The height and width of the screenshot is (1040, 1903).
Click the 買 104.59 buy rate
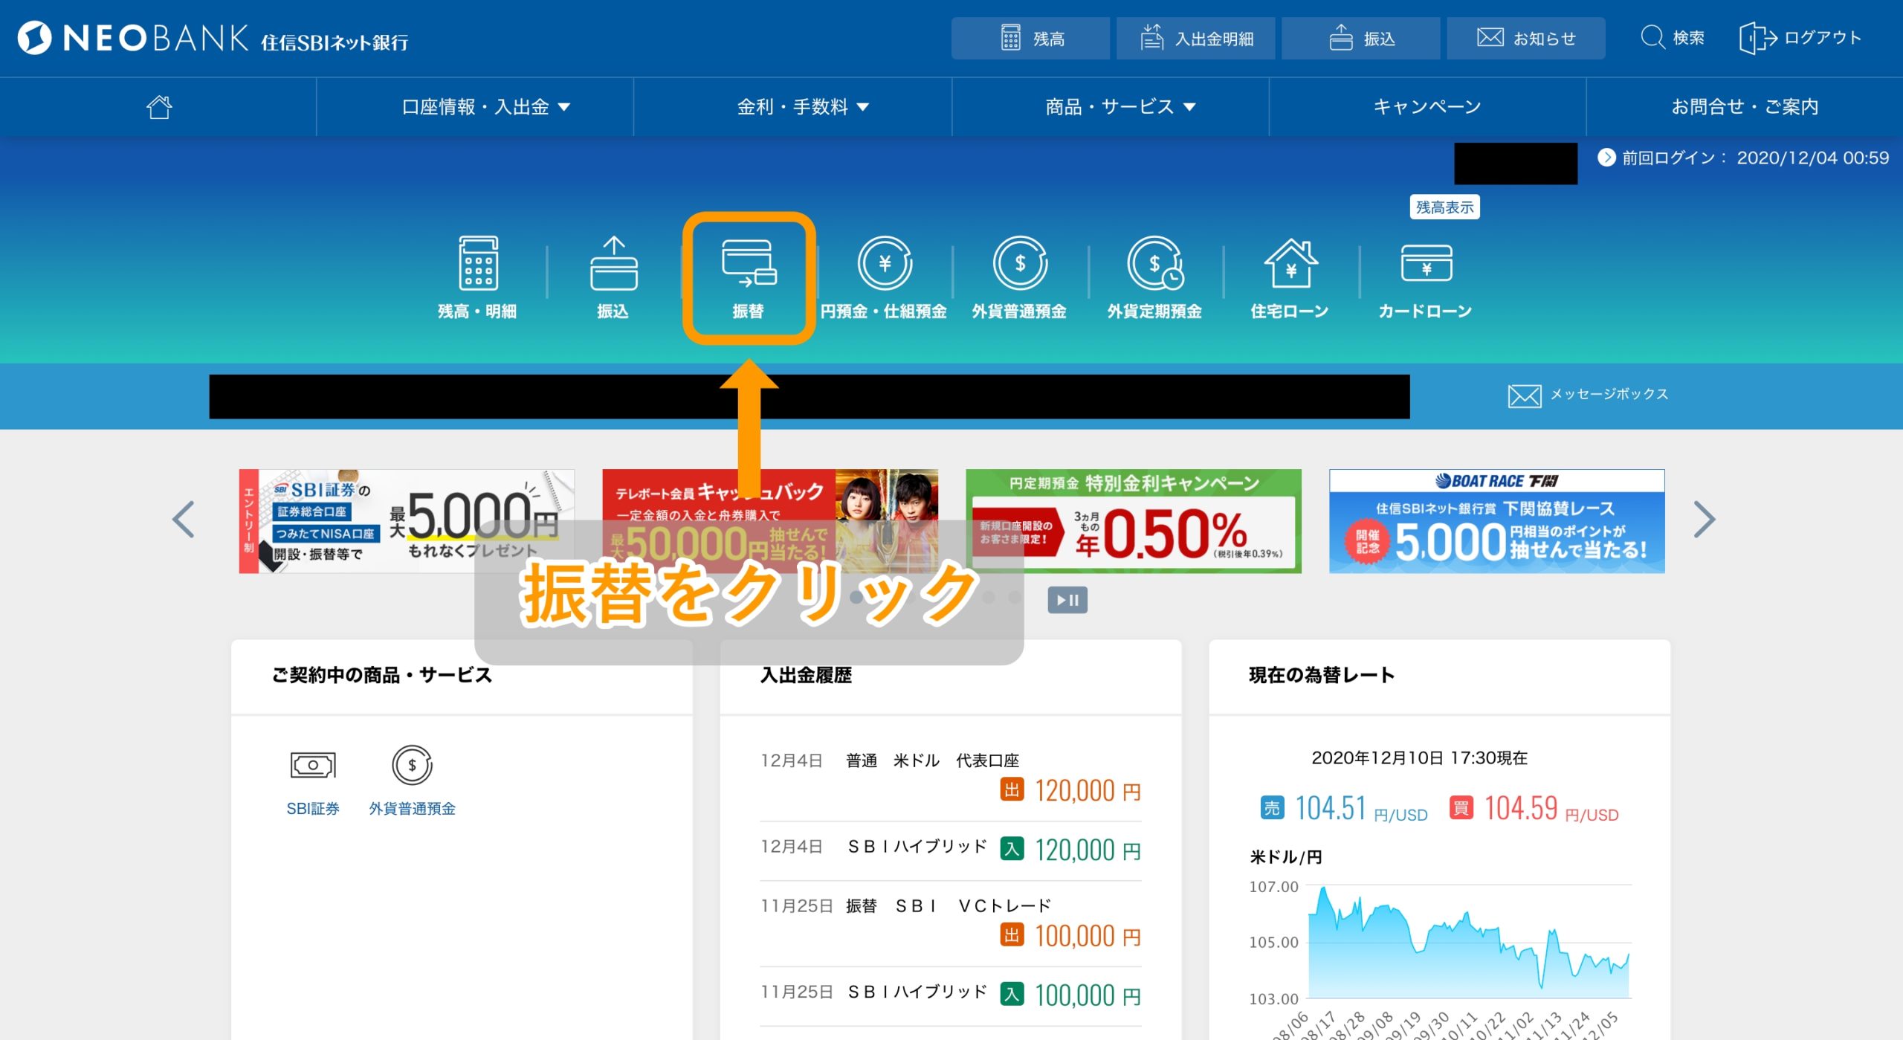click(x=1534, y=809)
